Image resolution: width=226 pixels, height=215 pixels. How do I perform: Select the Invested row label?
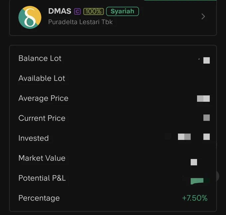click(34, 138)
